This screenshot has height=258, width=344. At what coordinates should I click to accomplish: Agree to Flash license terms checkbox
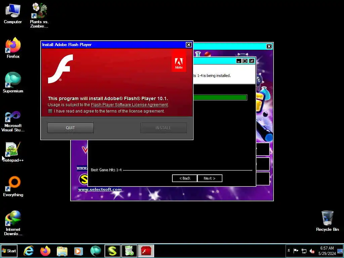50,111
